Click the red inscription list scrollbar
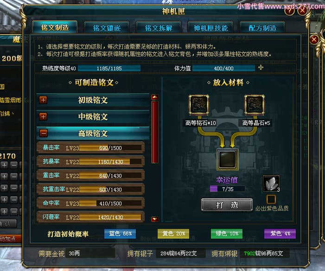 pos(155,132)
